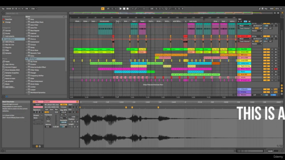This screenshot has width=285, height=160.
Task: Toggle the HiQ button
Action: pos(47,112)
